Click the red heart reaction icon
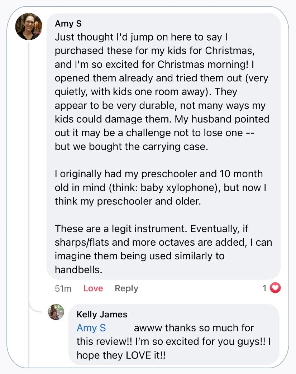The height and width of the screenshot is (374, 296). [275, 288]
